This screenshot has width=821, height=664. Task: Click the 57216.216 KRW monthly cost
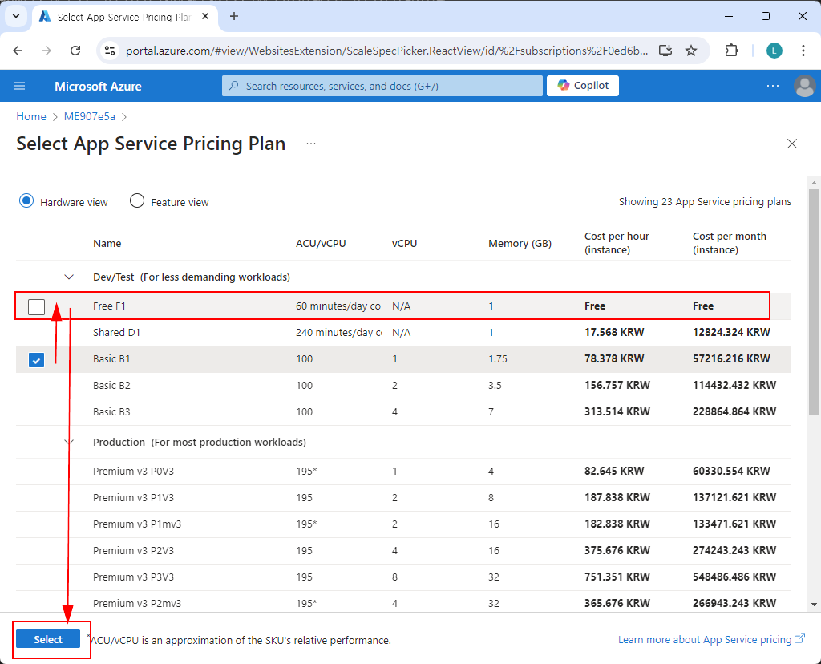(731, 358)
